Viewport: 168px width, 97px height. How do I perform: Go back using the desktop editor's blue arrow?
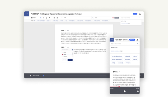pyautogui.click(x=27, y=14)
